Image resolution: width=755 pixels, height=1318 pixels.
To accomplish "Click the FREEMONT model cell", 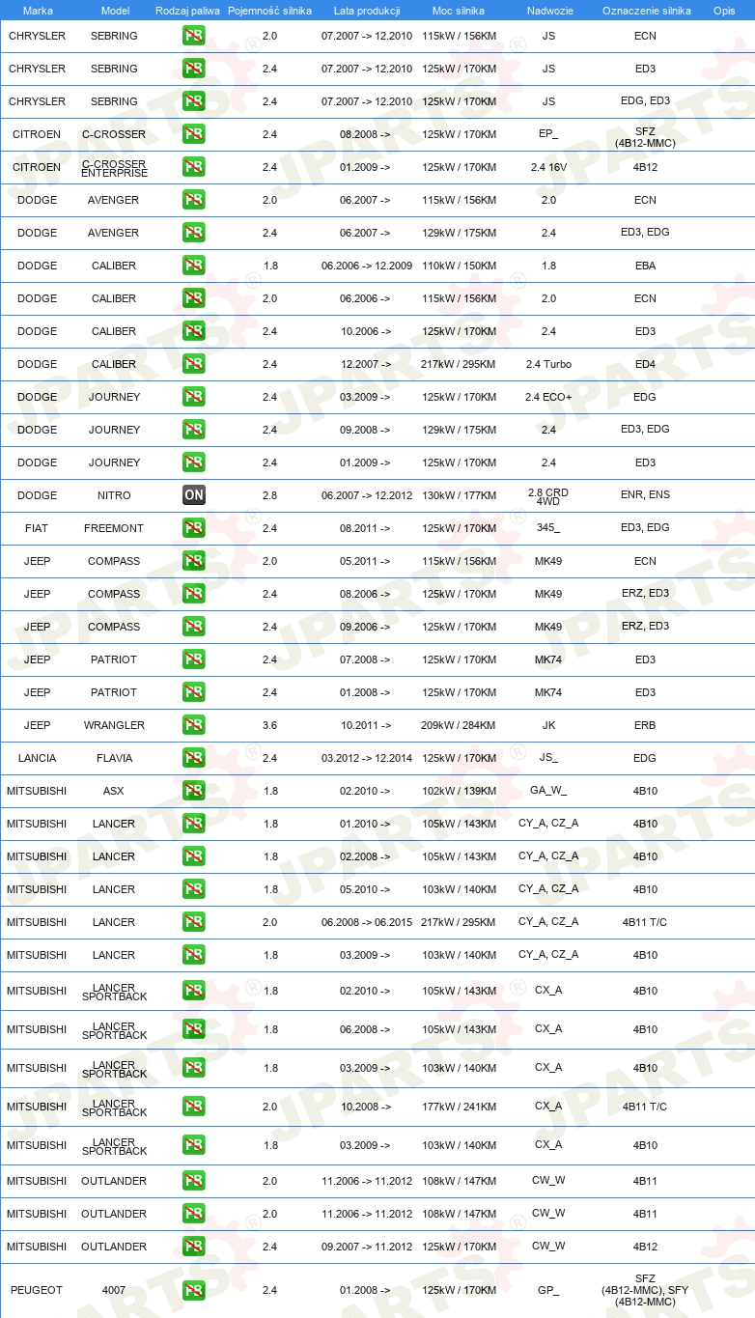I will [x=114, y=528].
